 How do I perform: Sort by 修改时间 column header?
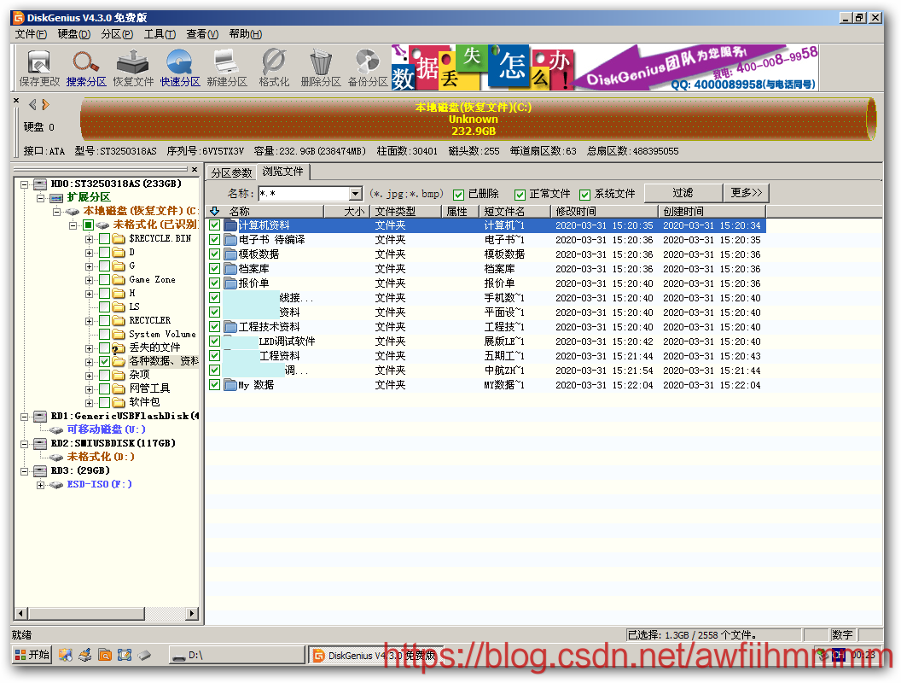coord(604,211)
